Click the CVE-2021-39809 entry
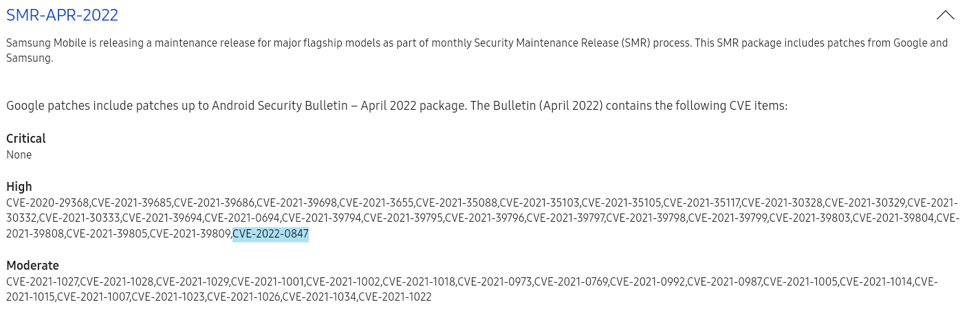 pos(190,234)
